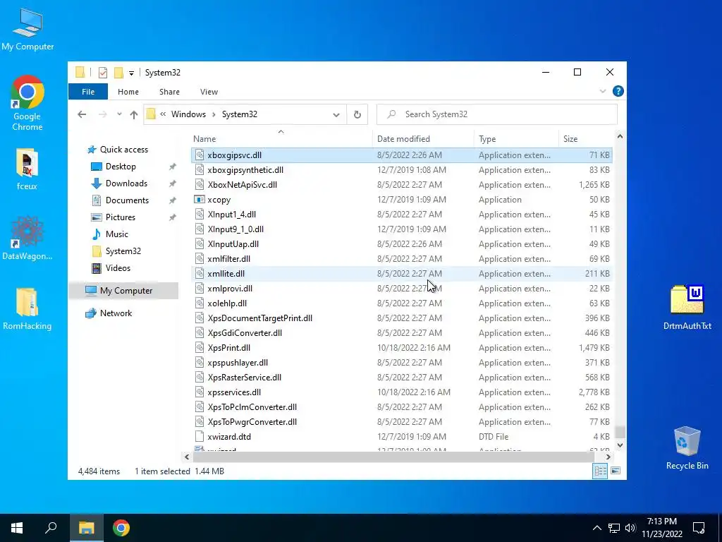Click Chrome icon in the taskbar
722x542 pixels.
click(x=121, y=528)
